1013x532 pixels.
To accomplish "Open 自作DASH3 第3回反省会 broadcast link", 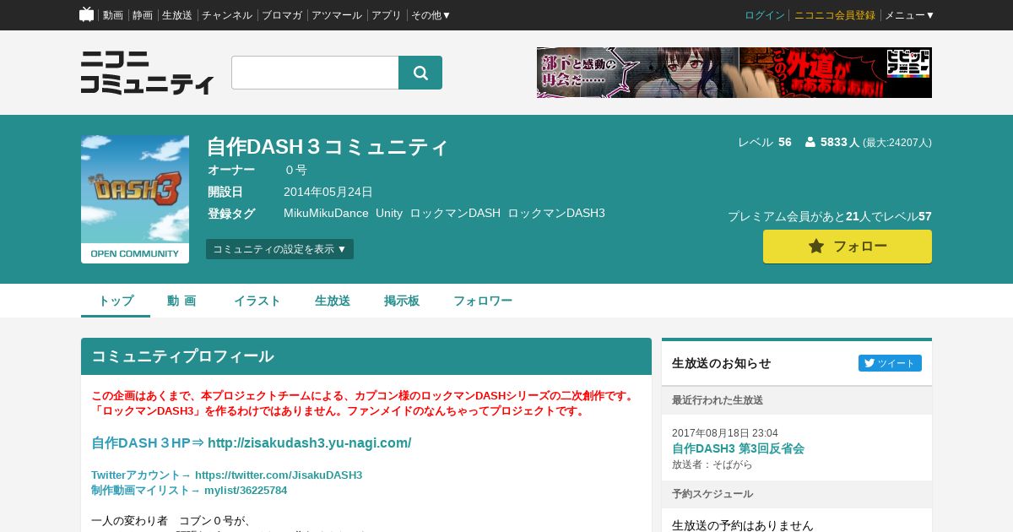I will [738, 448].
